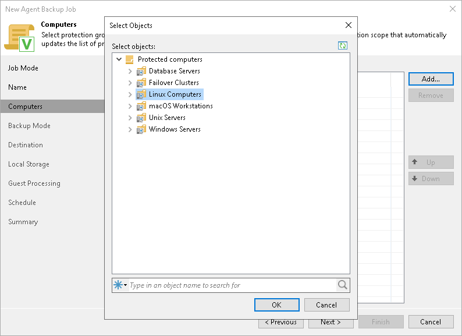The width and height of the screenshot is (462, 336).
Task: Open the asterisk object type filter
Action: click(x=120, y=285)
